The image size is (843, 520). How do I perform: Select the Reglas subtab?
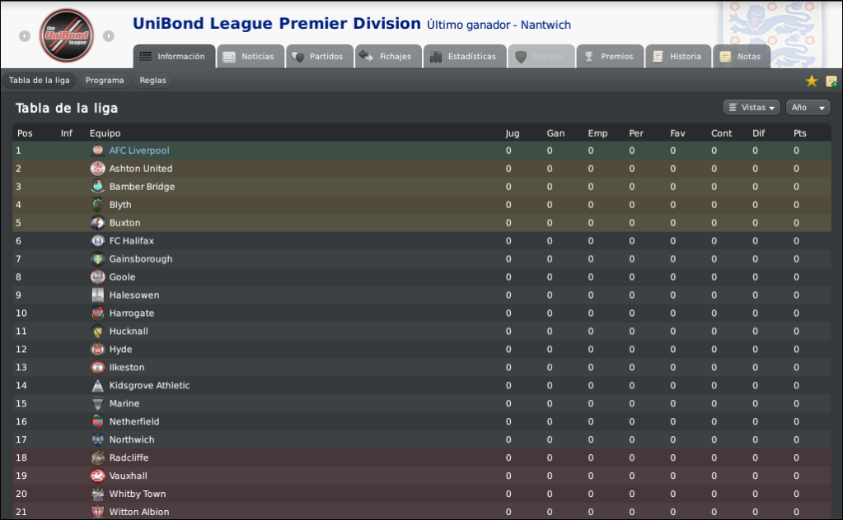pyautogui.click(x=152, y=81)
